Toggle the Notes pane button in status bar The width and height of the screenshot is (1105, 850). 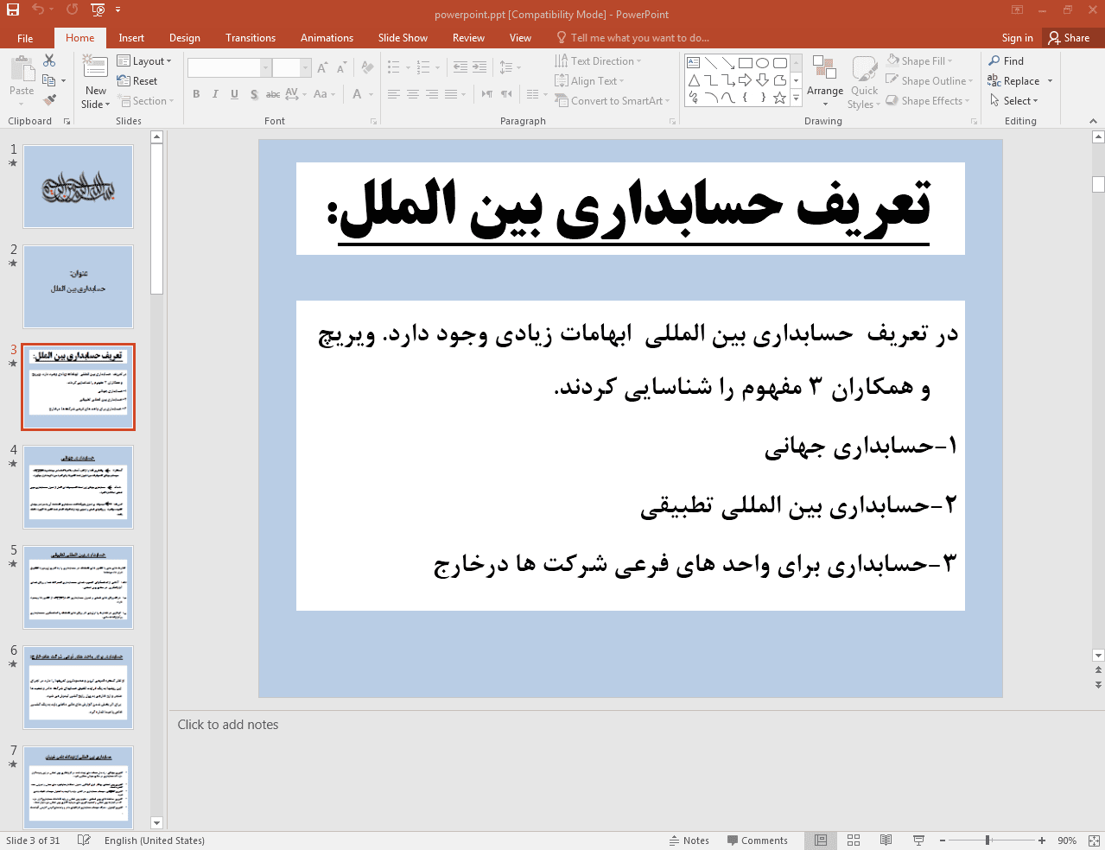coord(689,840)
